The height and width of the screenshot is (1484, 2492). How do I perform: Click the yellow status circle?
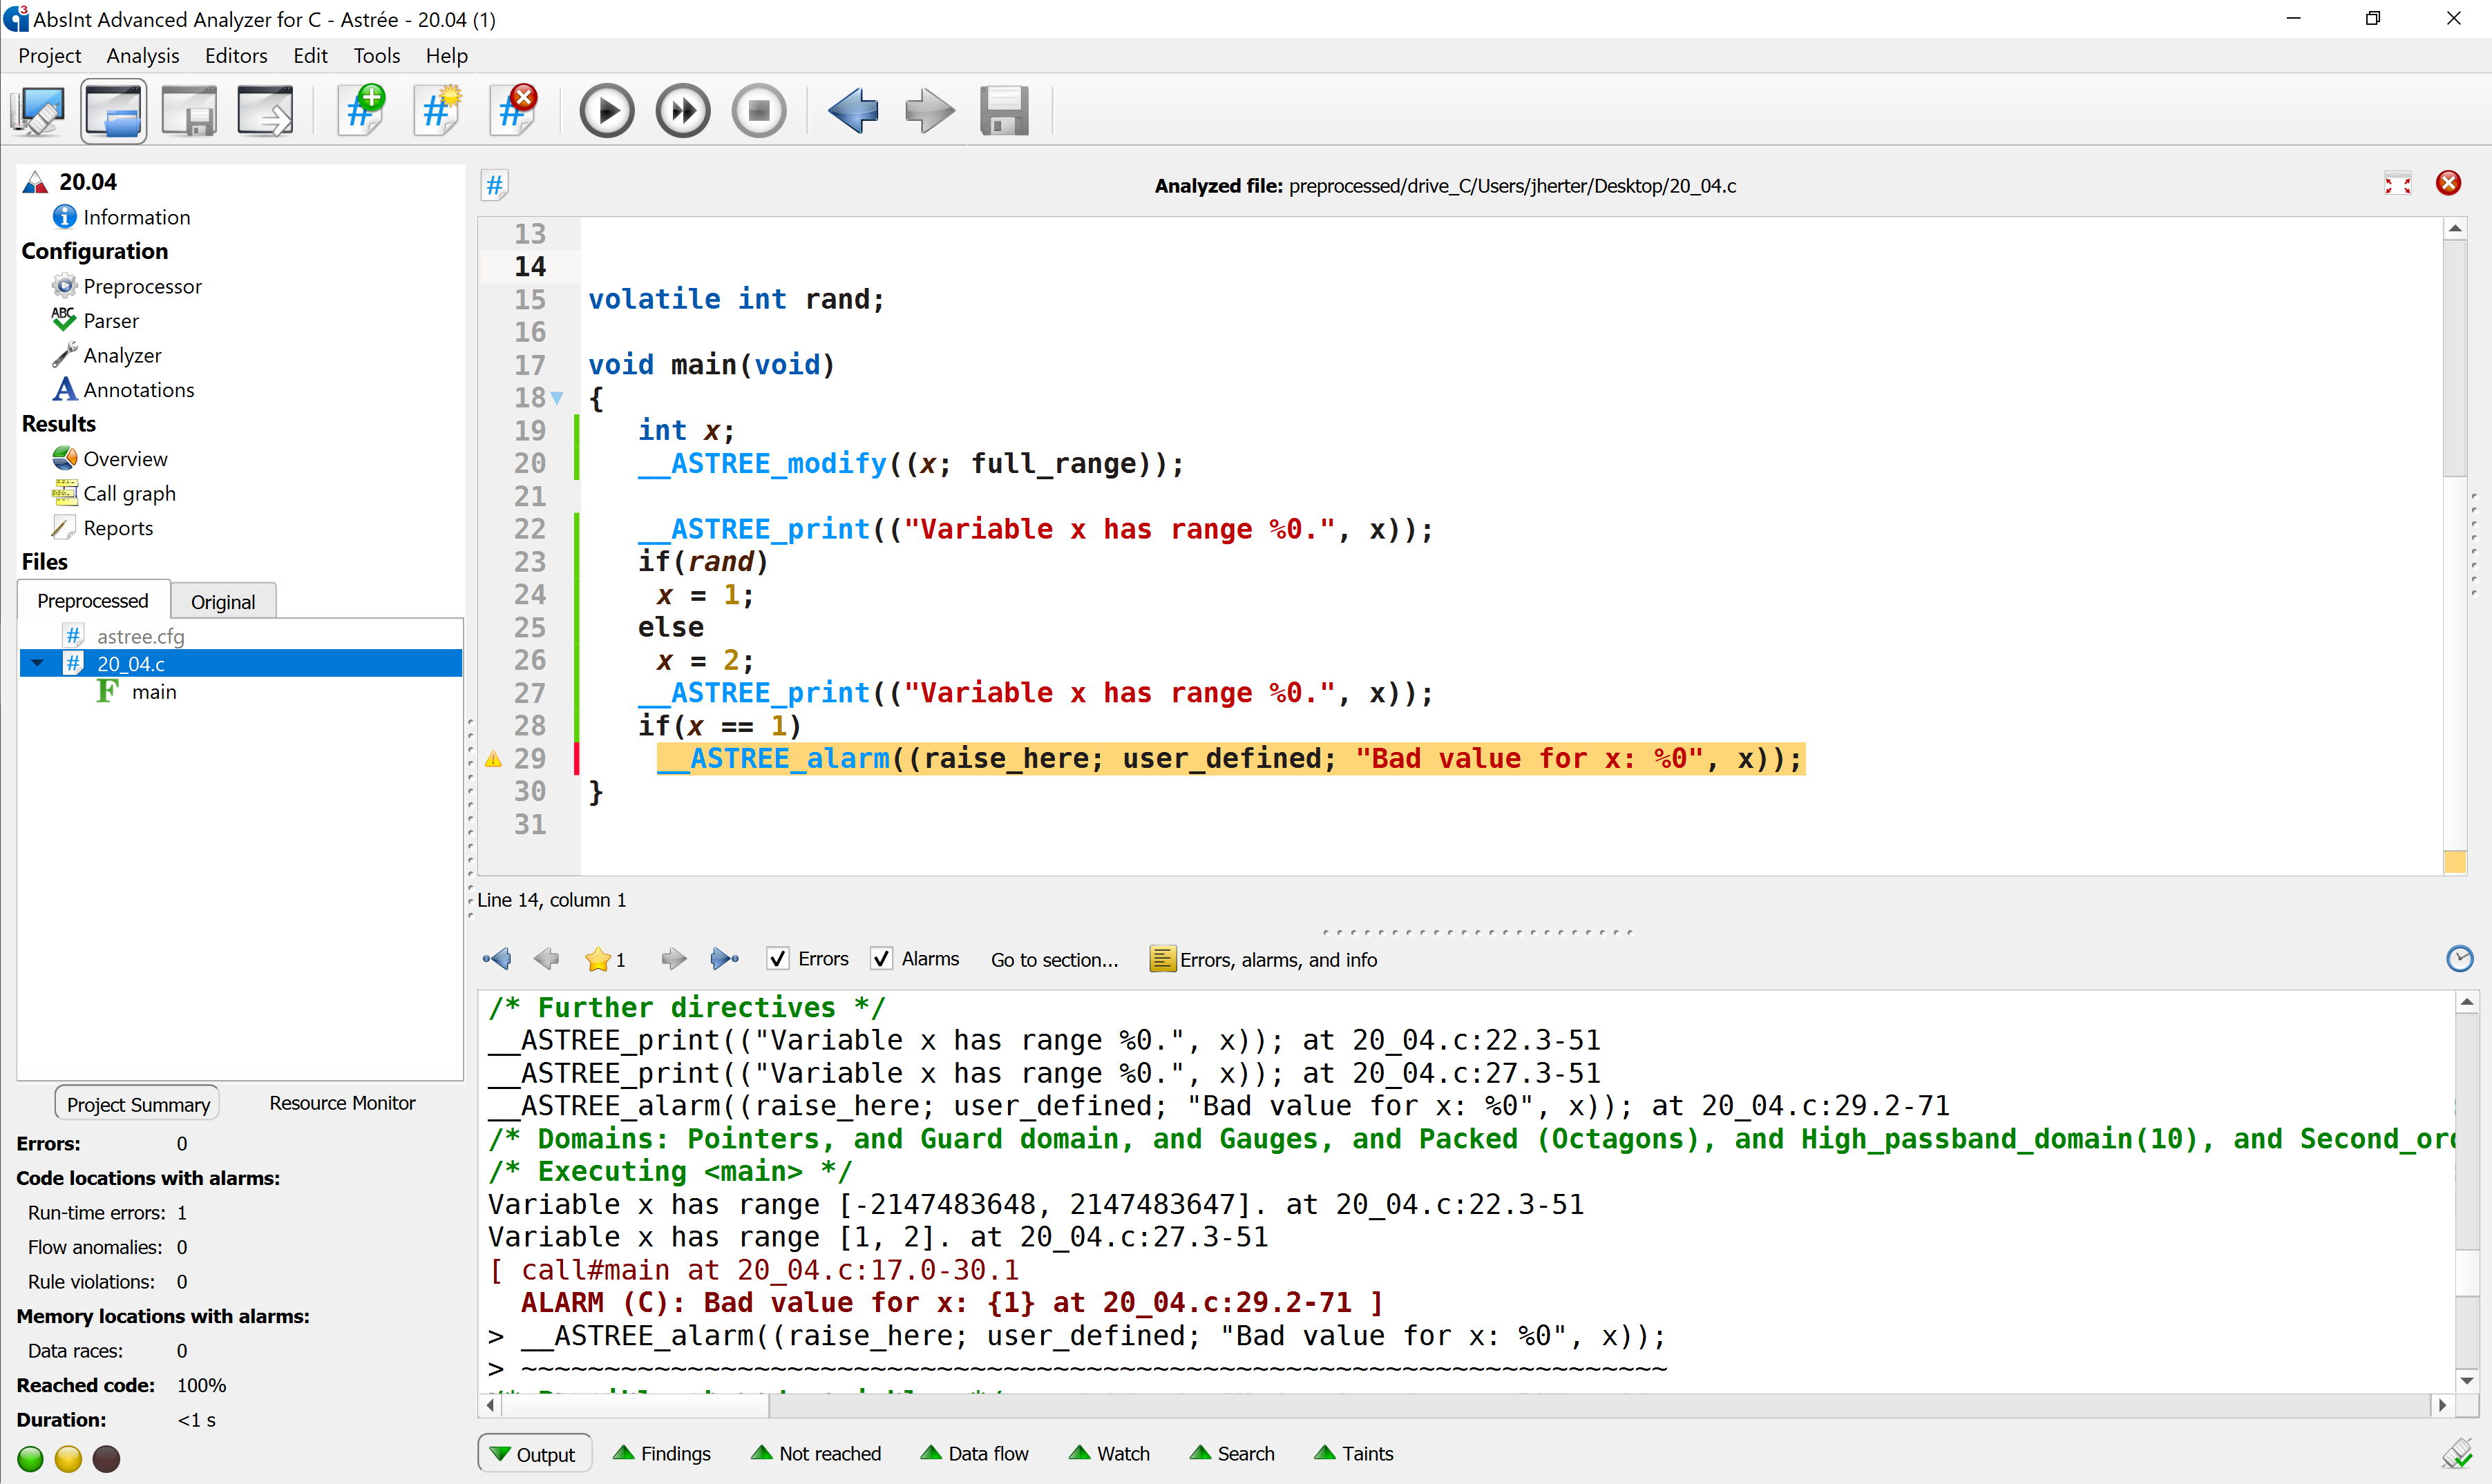pos(68,1459)
